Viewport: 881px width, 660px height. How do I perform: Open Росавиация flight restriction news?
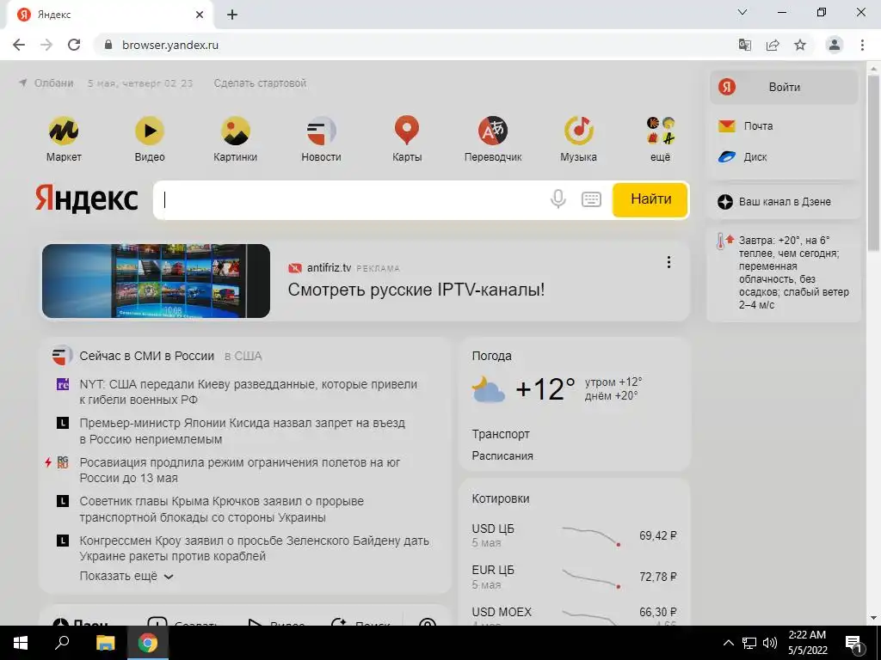240,470
